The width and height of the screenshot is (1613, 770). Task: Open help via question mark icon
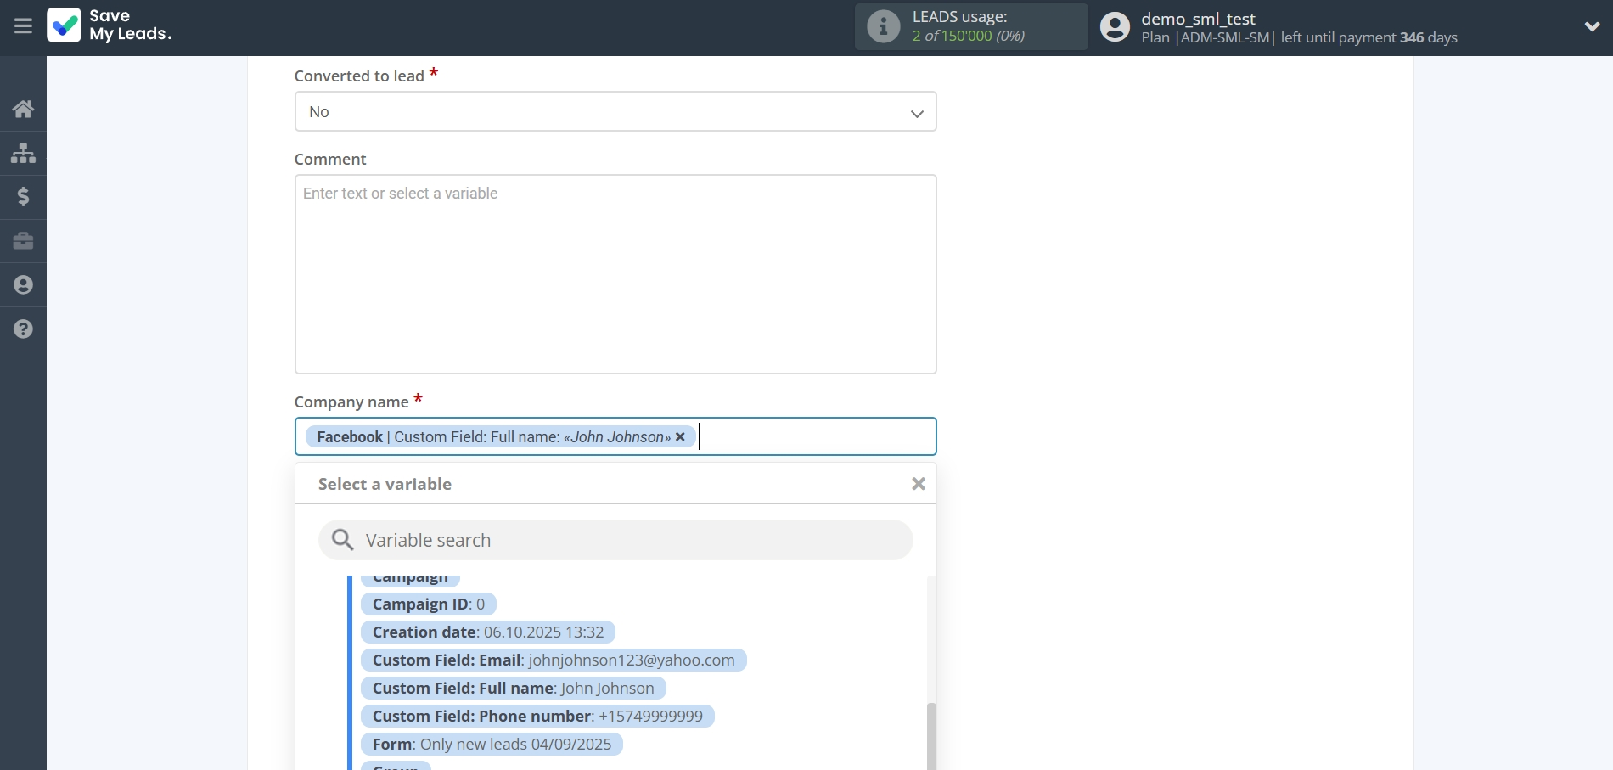tap(23, 329)
